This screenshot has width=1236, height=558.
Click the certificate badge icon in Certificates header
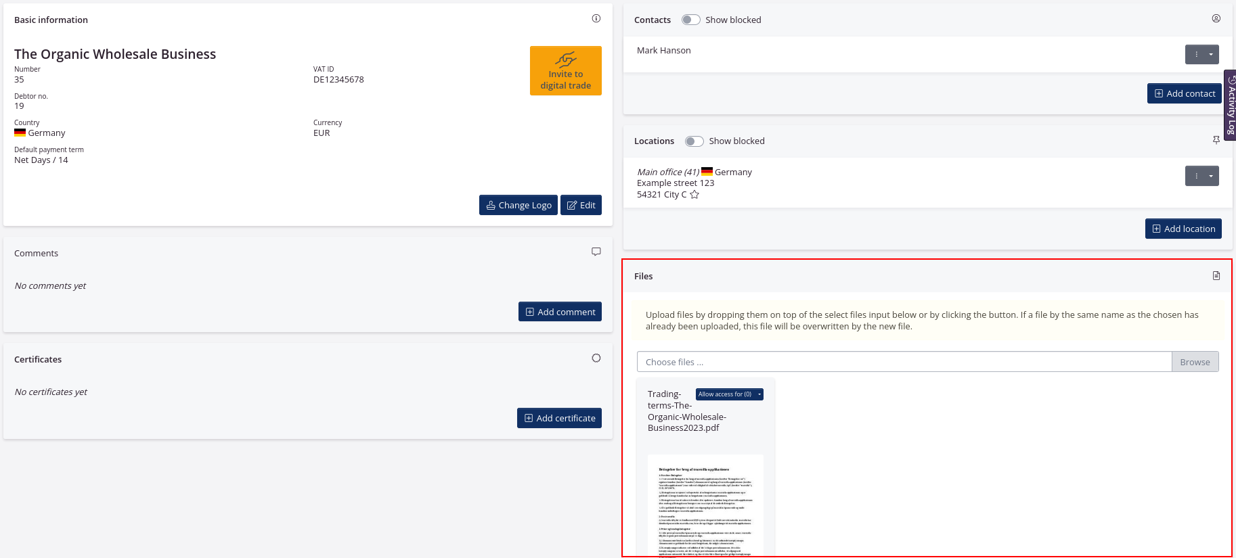pyautogui.click(x=596, y=358)
